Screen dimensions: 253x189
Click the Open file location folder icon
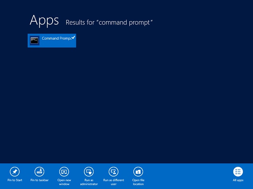[x=138, y=171]
